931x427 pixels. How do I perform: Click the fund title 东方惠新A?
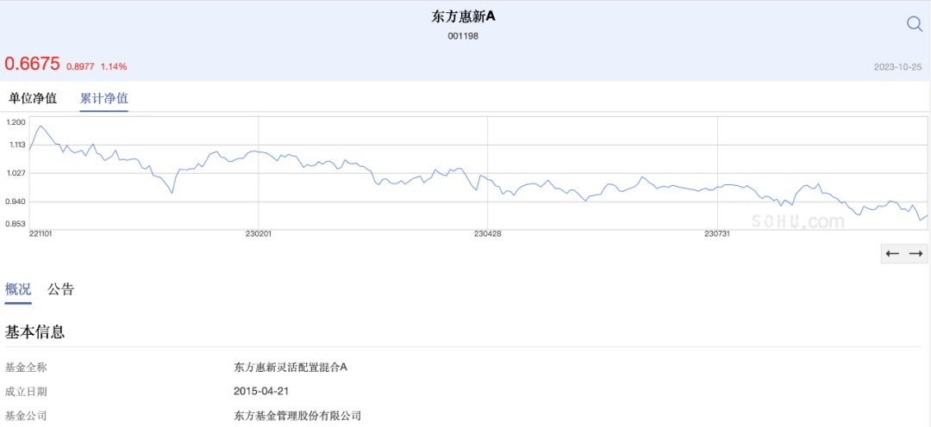point(463,16)
